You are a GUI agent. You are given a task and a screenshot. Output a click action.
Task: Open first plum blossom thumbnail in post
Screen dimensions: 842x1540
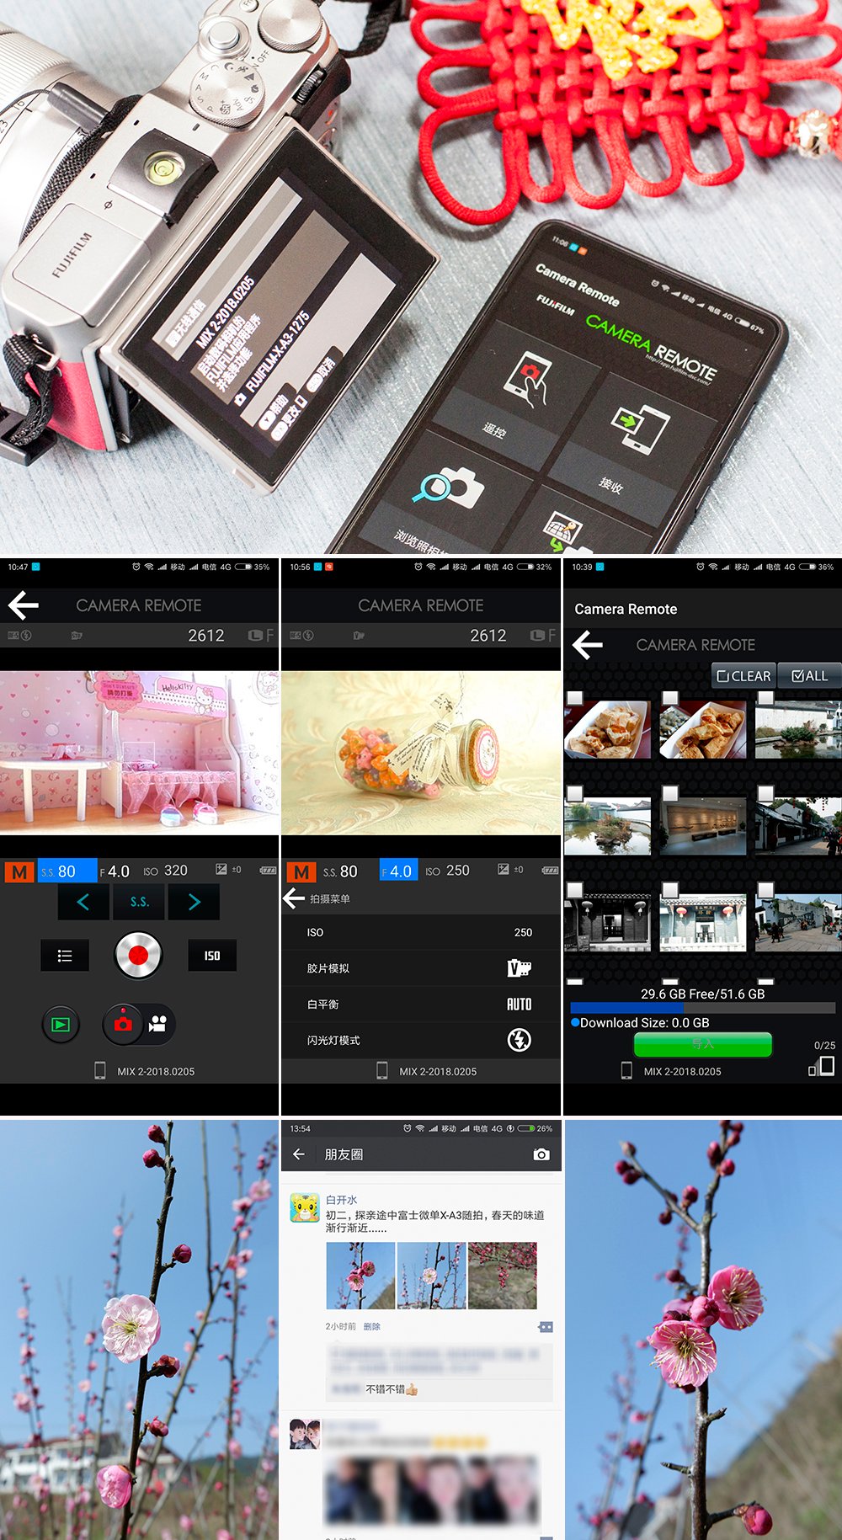coord(360,1276)
